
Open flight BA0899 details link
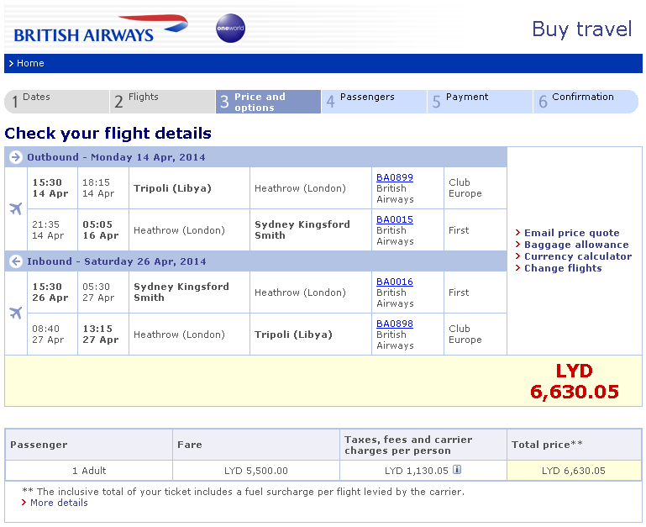pyautogui.click(x=394, y=177)
